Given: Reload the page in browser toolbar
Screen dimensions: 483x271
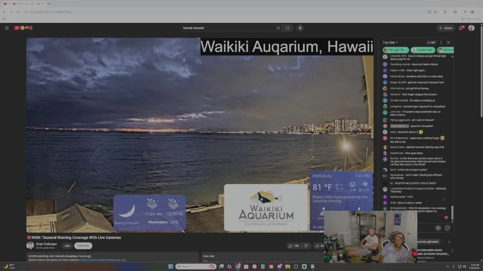Looking at the screenshot, I should pos(17,12).
